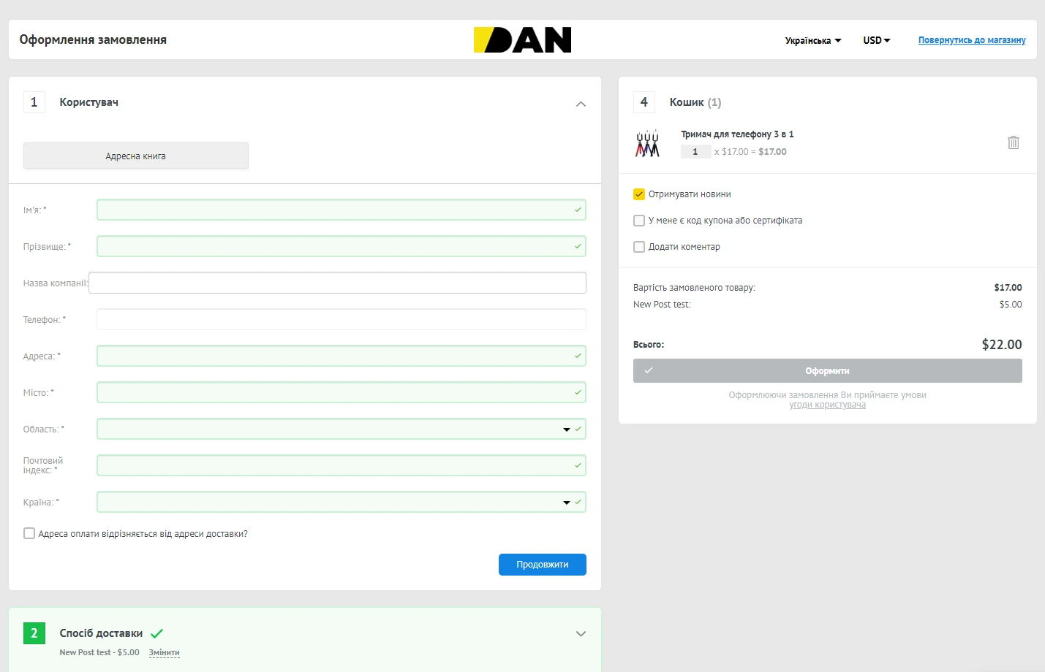This screenshot has height=672, width=1045.
Task: Delete cart item with trash icon
Action: coord(1013,142)
